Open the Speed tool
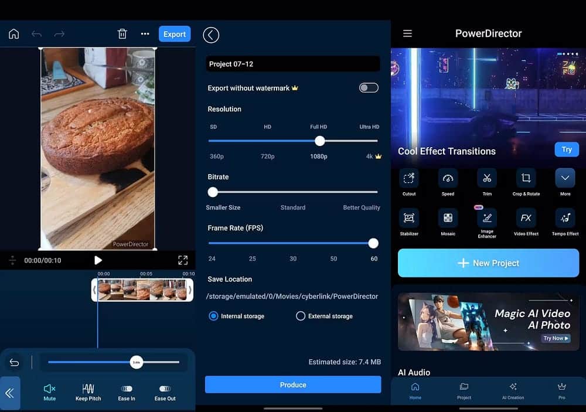This screenshot has height=412, width=586. [x=448, y=182]
